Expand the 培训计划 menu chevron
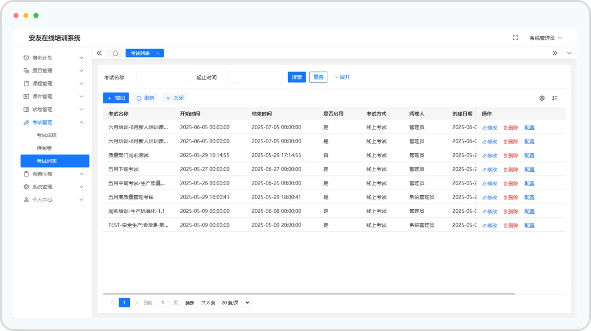The image size is (591, 331). [82, 58]
